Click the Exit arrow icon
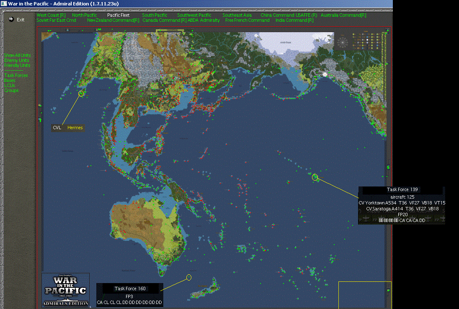The height and width of the screenshot is (309, 459). tap(11, 19)
